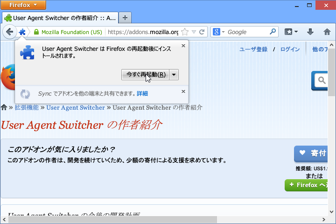Open the Downloads arrow button
The height and width of the screenshot is (224, 336).
tap(310, 32)
